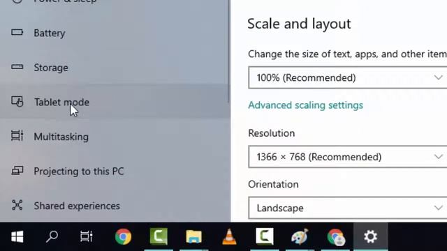This screenshot has width=447, height=251.
Task: Open File Explorer from taskbar
Action: click(x=194, y=236)
